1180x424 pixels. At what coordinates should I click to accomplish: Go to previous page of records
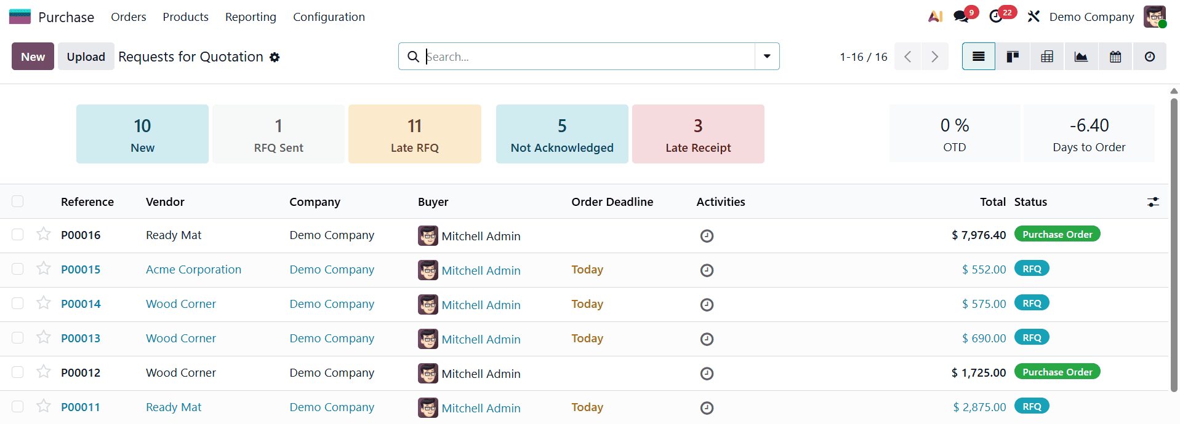coord(907,57)
